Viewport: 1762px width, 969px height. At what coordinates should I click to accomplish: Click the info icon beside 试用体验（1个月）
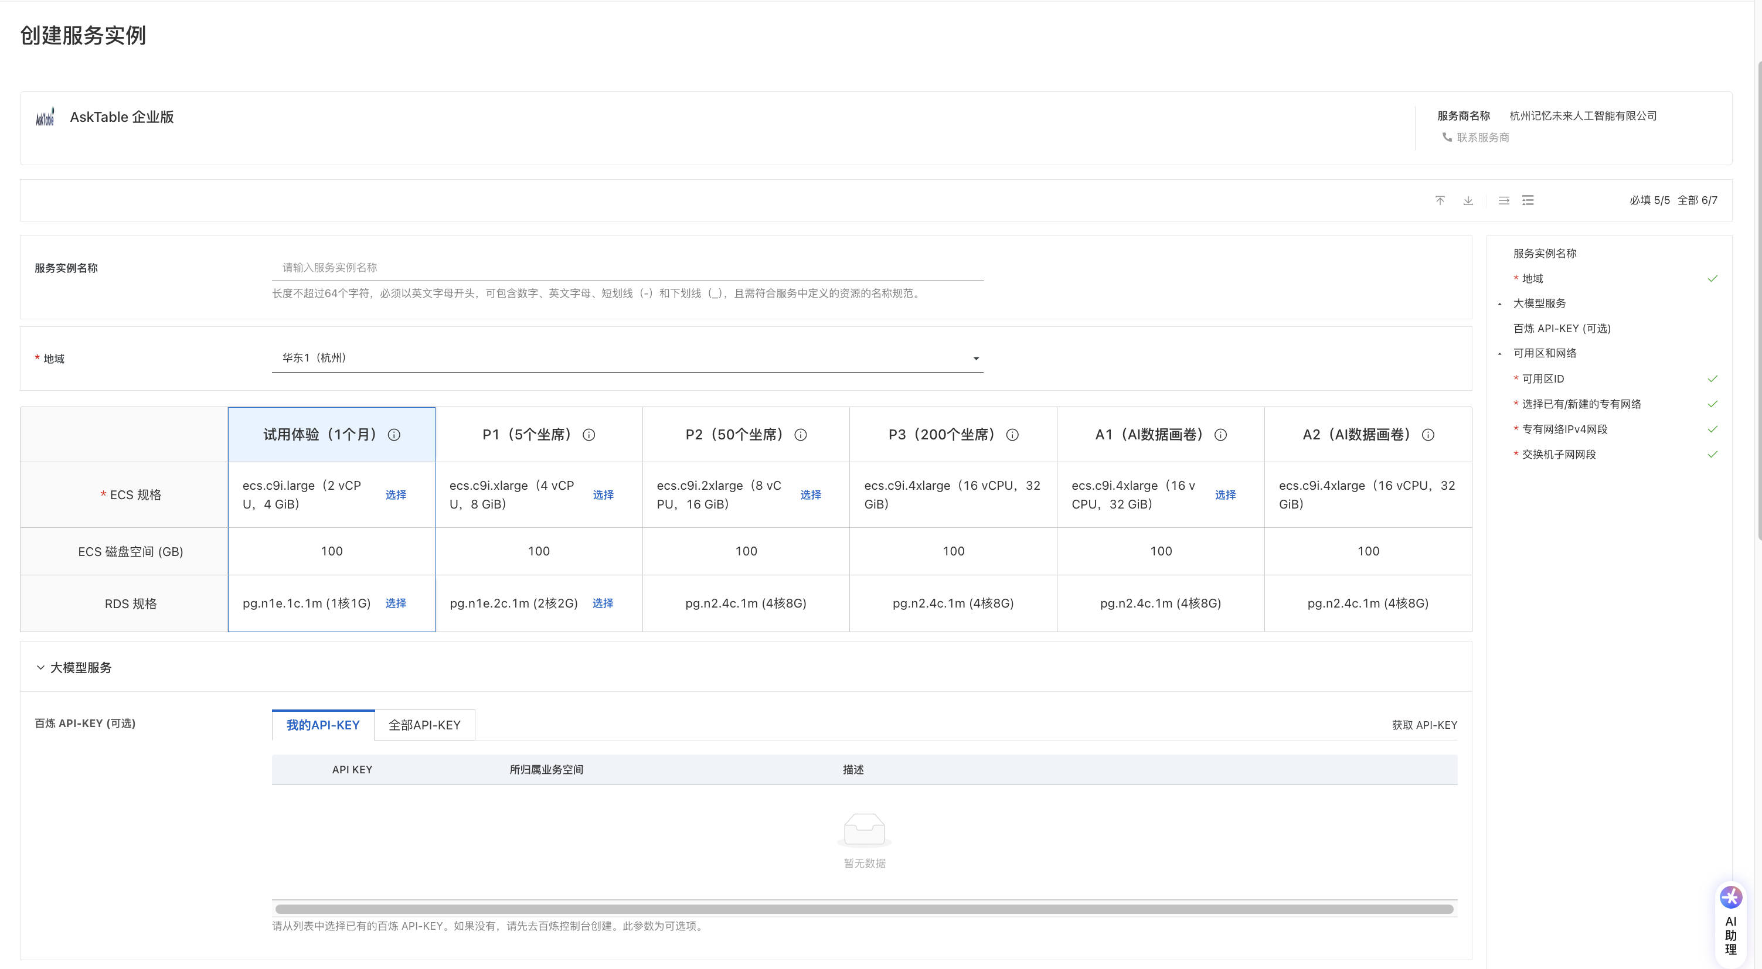pyautogui.click(x=394, y=435)
